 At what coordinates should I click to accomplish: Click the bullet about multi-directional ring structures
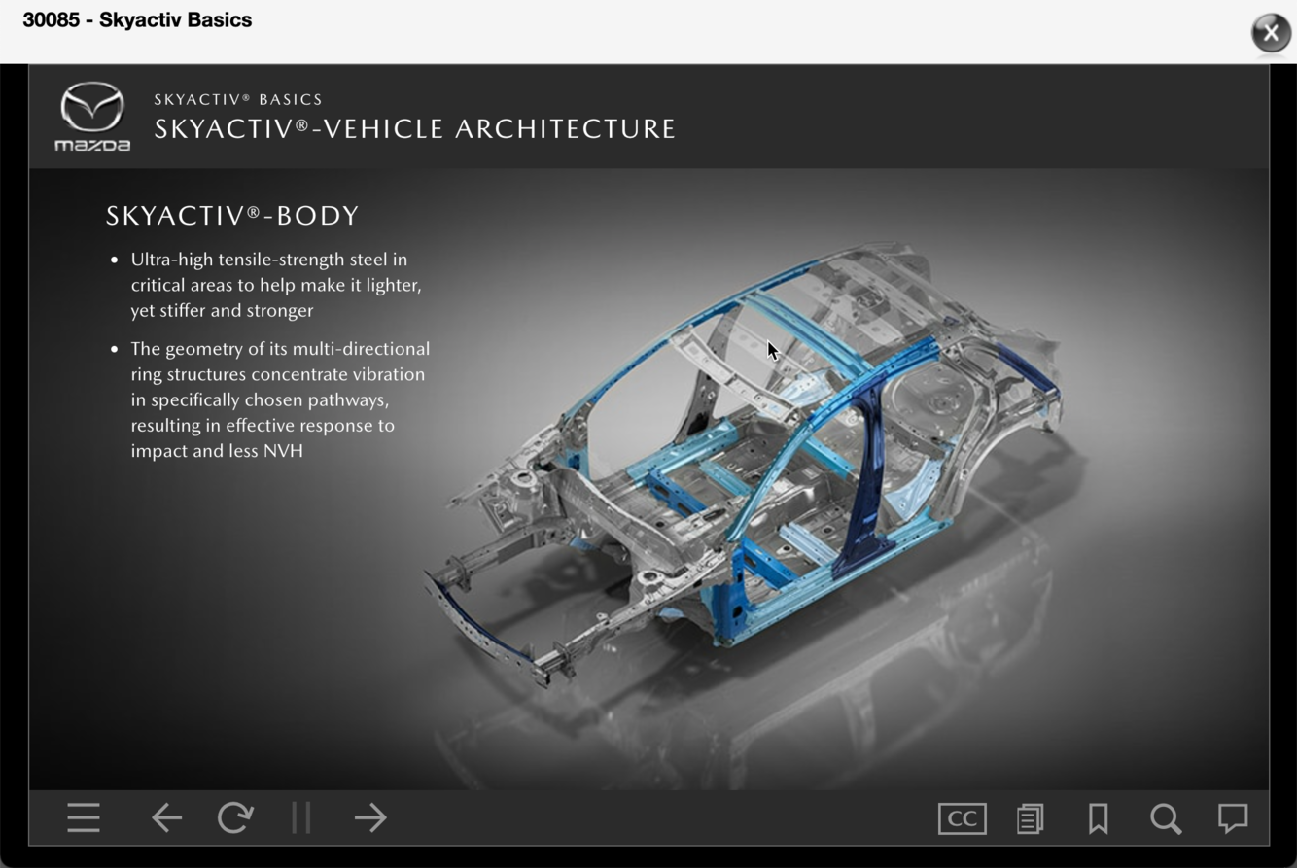(280, 399)
